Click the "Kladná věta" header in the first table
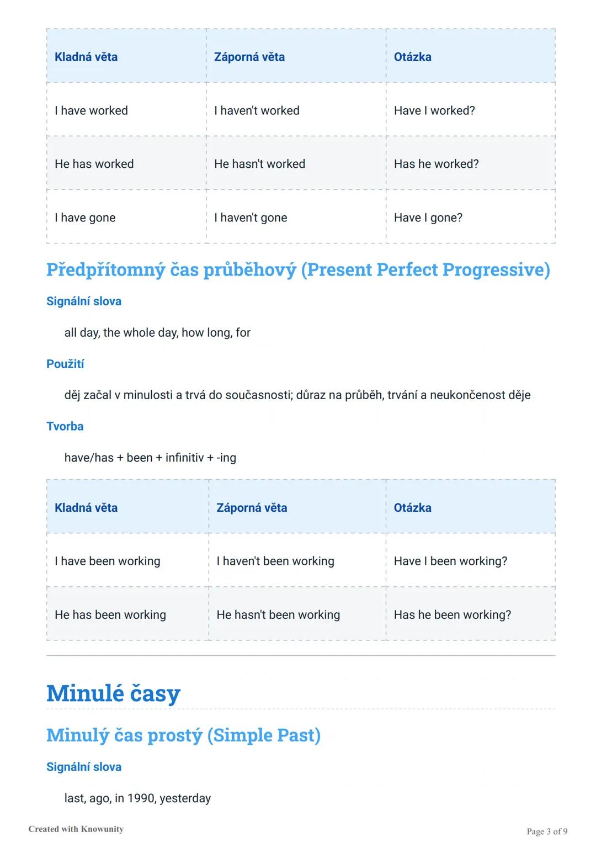This screenshot has height=843, width=596. tap(86, 57)
